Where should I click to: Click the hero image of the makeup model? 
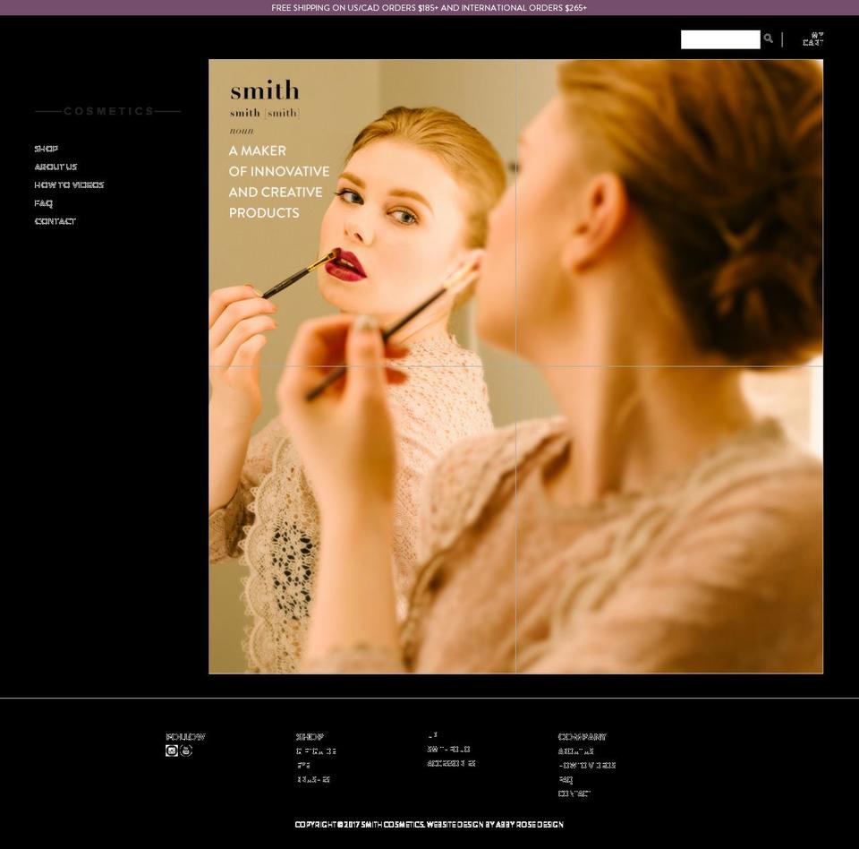pyautogui.click(x=515, y=367)
